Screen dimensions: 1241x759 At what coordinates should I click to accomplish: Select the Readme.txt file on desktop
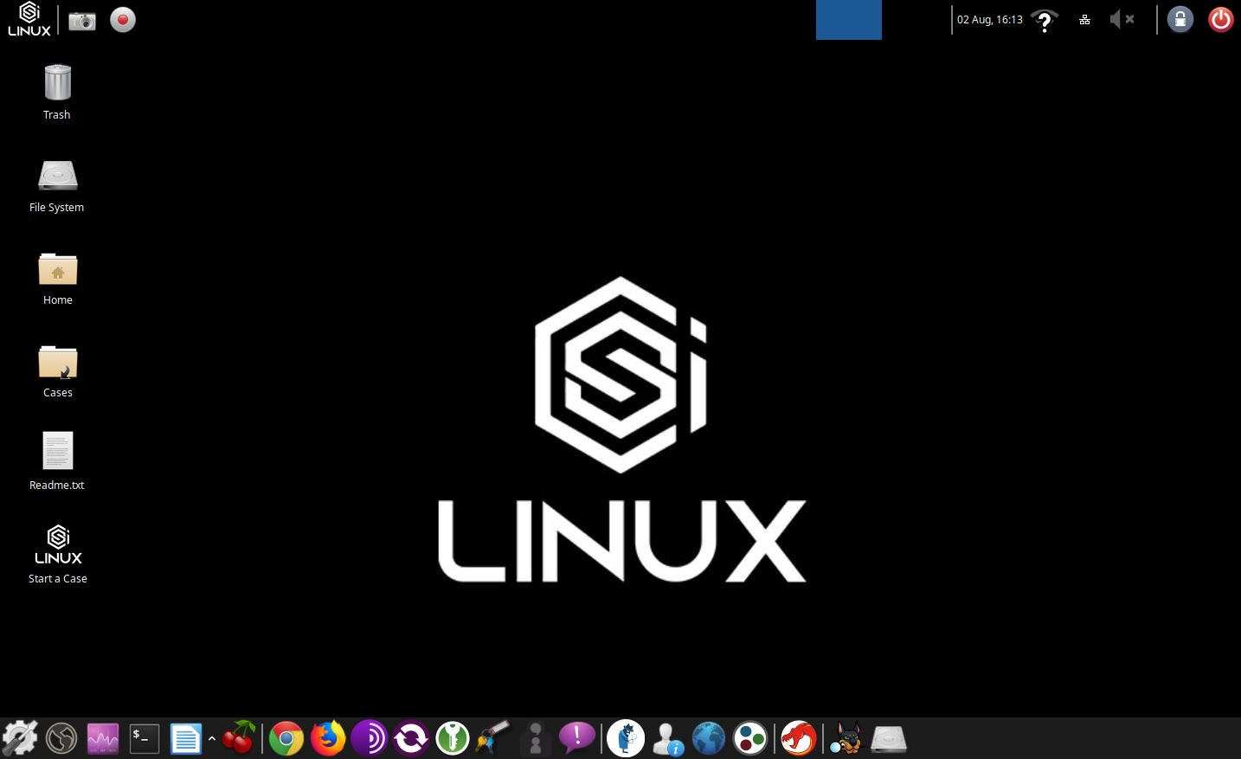click(57, 461)
